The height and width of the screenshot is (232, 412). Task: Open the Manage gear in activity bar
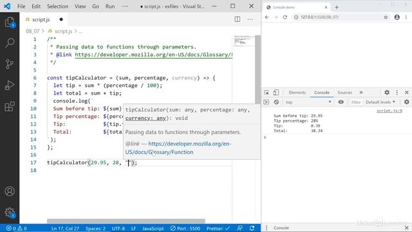click(10, 212)
